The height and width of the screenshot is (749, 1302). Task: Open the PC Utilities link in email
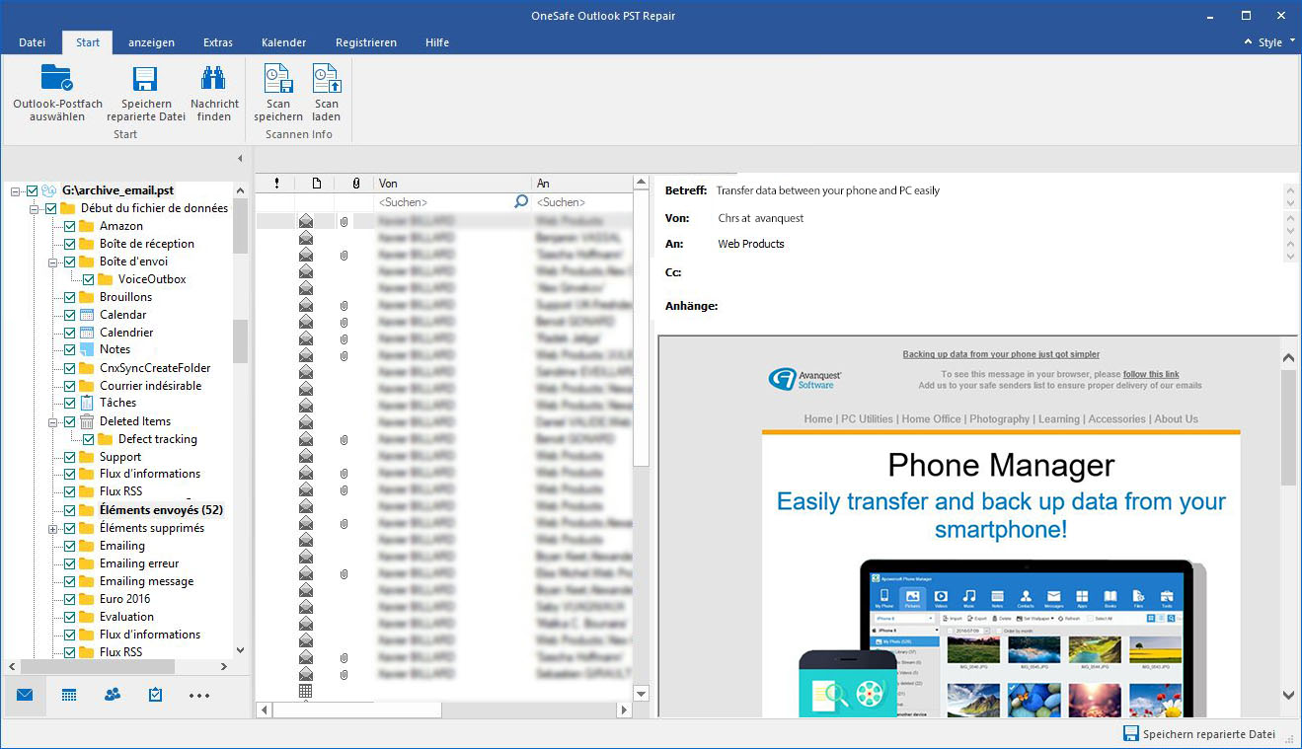867,419
